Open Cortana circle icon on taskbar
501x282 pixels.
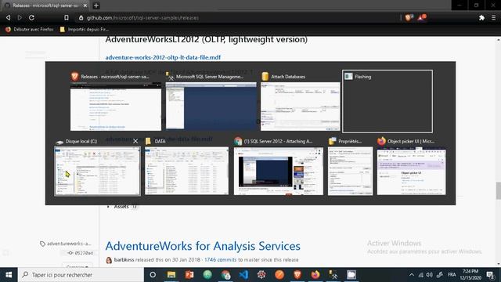pyautogui.click(x=153, y=275)
